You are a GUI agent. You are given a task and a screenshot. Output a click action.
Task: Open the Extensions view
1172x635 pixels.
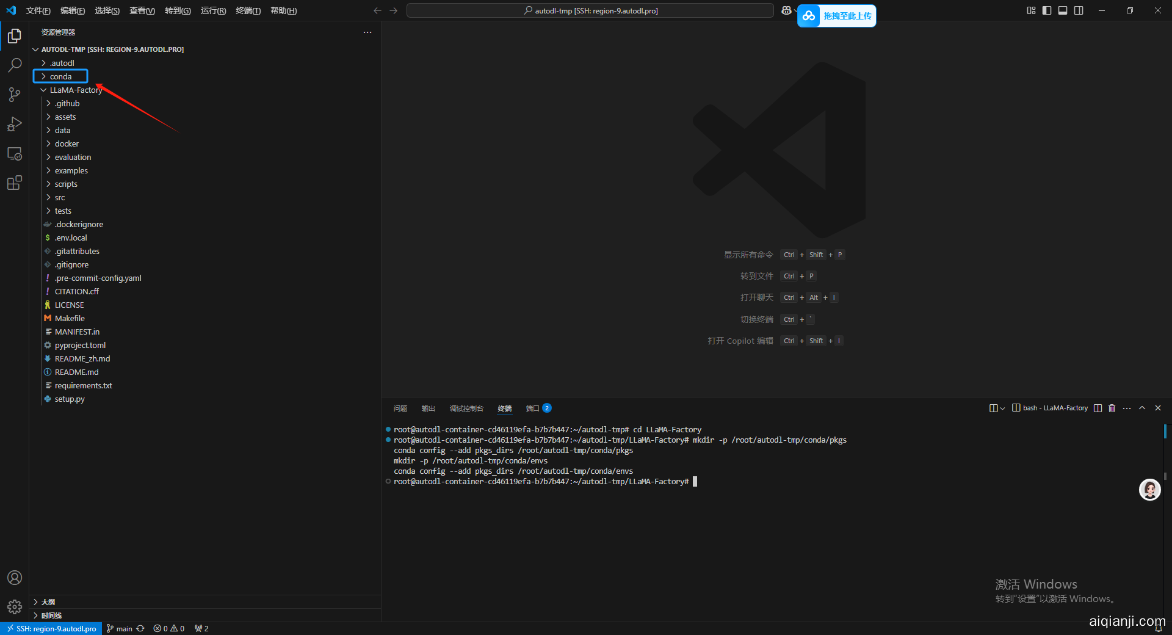tap(15, 183)
